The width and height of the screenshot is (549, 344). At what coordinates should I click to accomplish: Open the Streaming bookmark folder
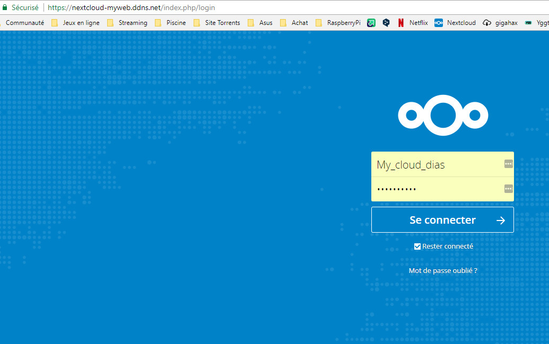127,23
